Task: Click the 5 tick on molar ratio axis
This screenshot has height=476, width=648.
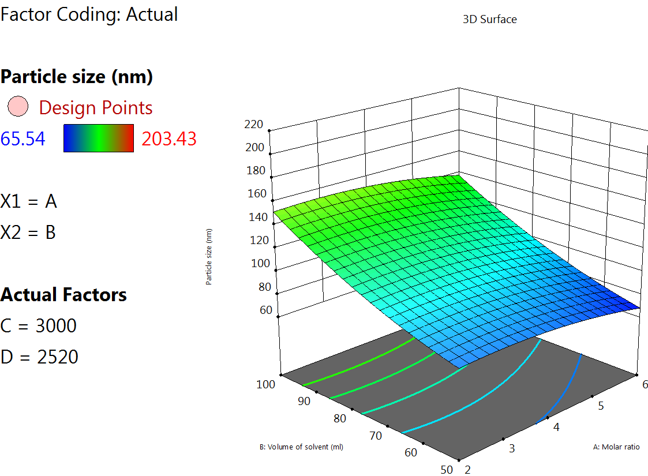Action: (601, 406)
